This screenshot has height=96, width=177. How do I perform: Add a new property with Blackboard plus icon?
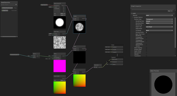pyautogui.click(x=16, y=5)
